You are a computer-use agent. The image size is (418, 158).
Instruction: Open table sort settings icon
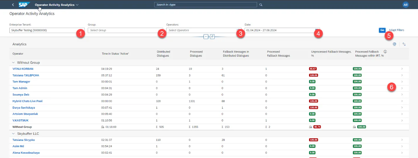(404, 44)
